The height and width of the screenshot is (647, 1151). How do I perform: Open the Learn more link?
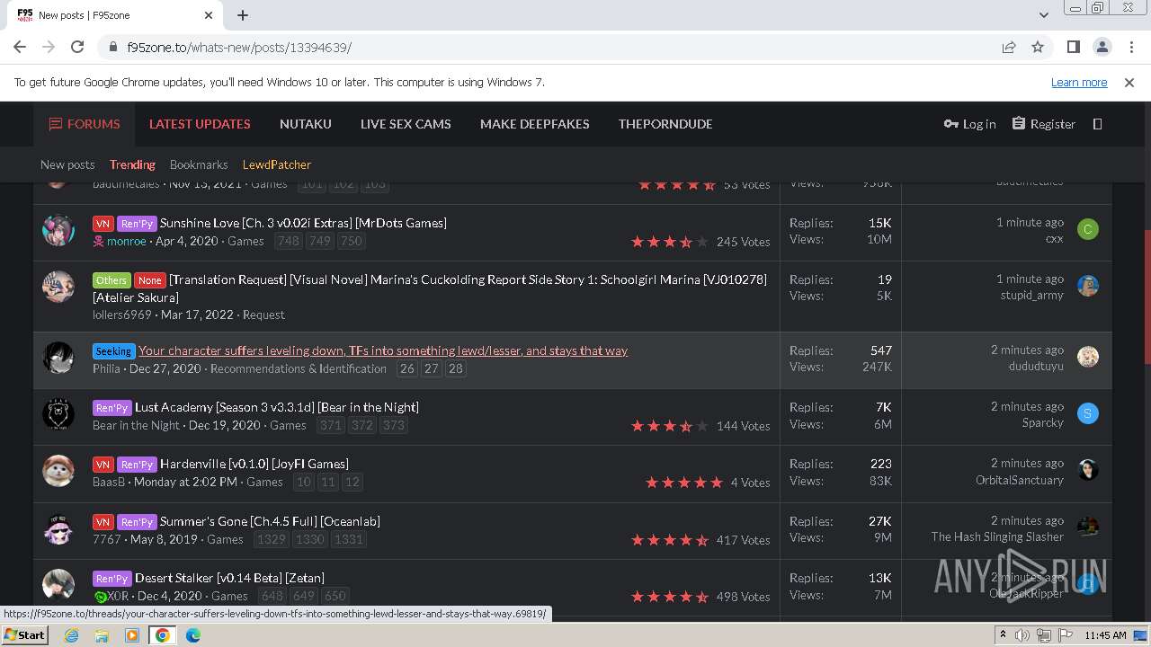coord(1079,82)
